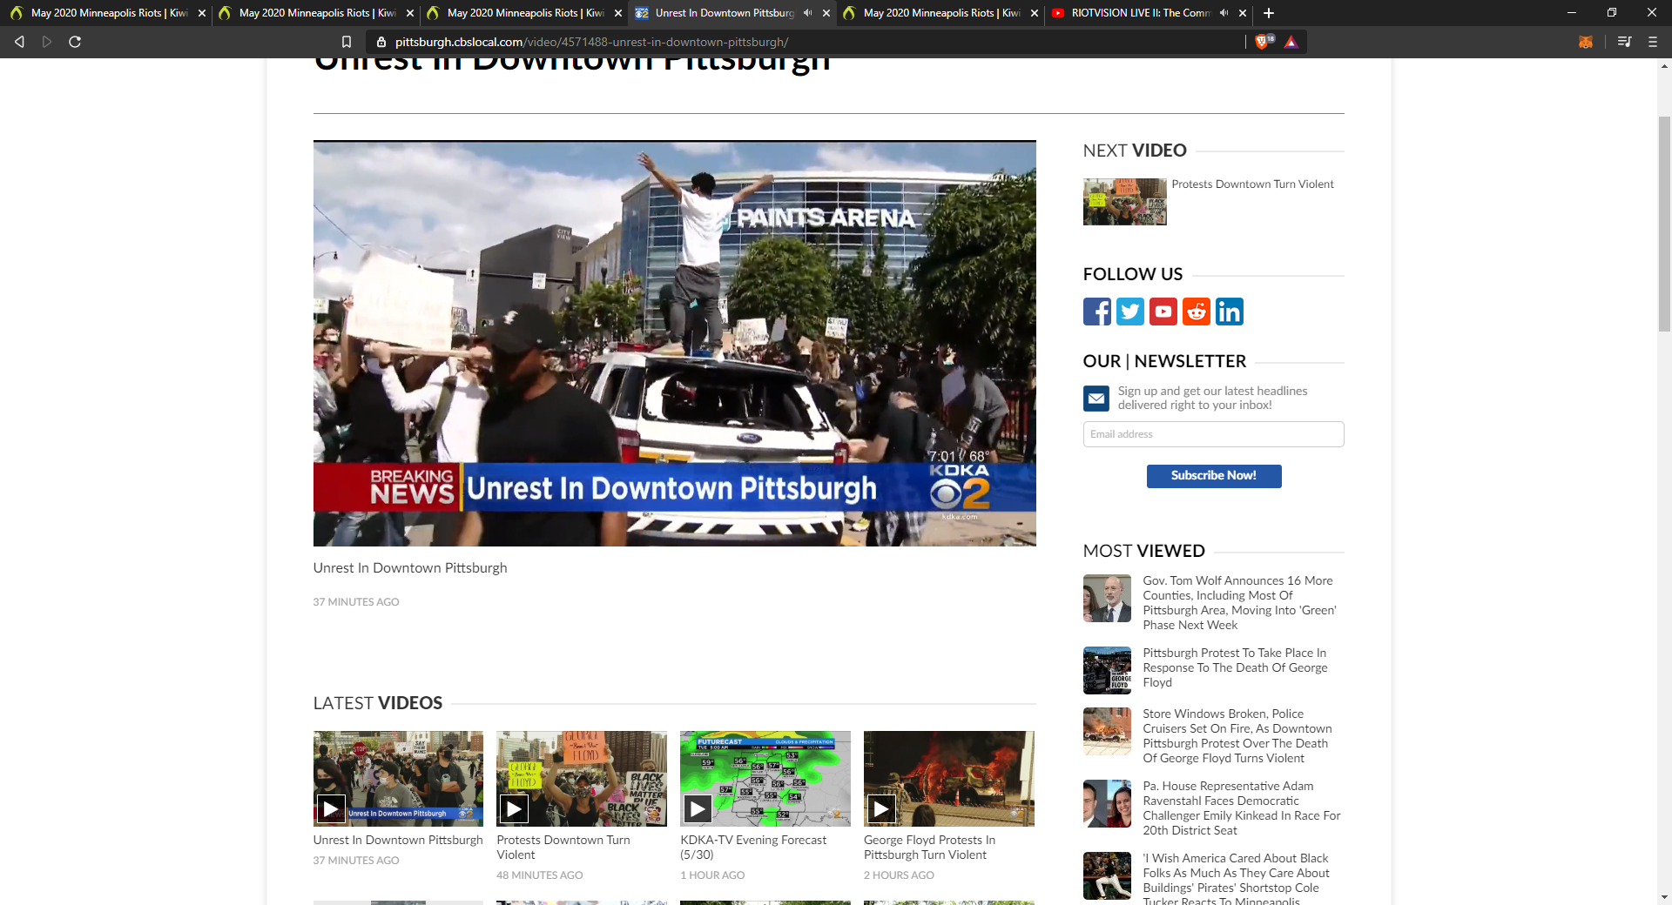Image resolution: width=1672 pixels, height=905 pixels.
Task: Open George Floyd Protests In Pittsburgh Turn Violent title
Action: pos(929,848)
